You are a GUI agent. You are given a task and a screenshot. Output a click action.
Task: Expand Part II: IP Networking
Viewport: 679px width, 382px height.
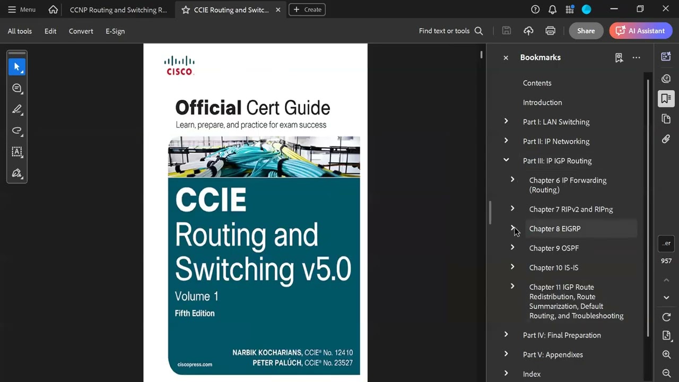click(x=506, y=141)
